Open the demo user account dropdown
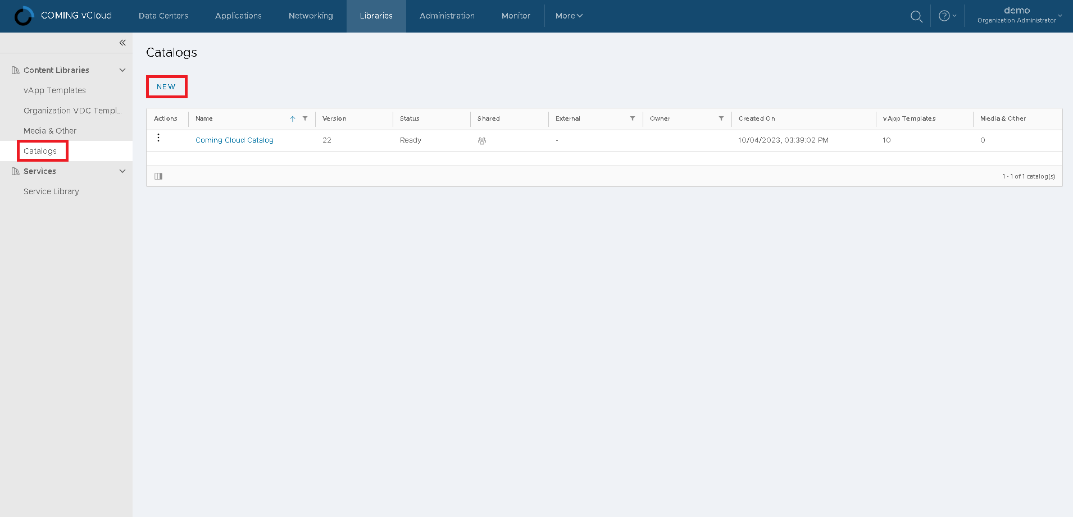The height and width of the screenshot is (517, 1073). click(x=1019, y=15)
